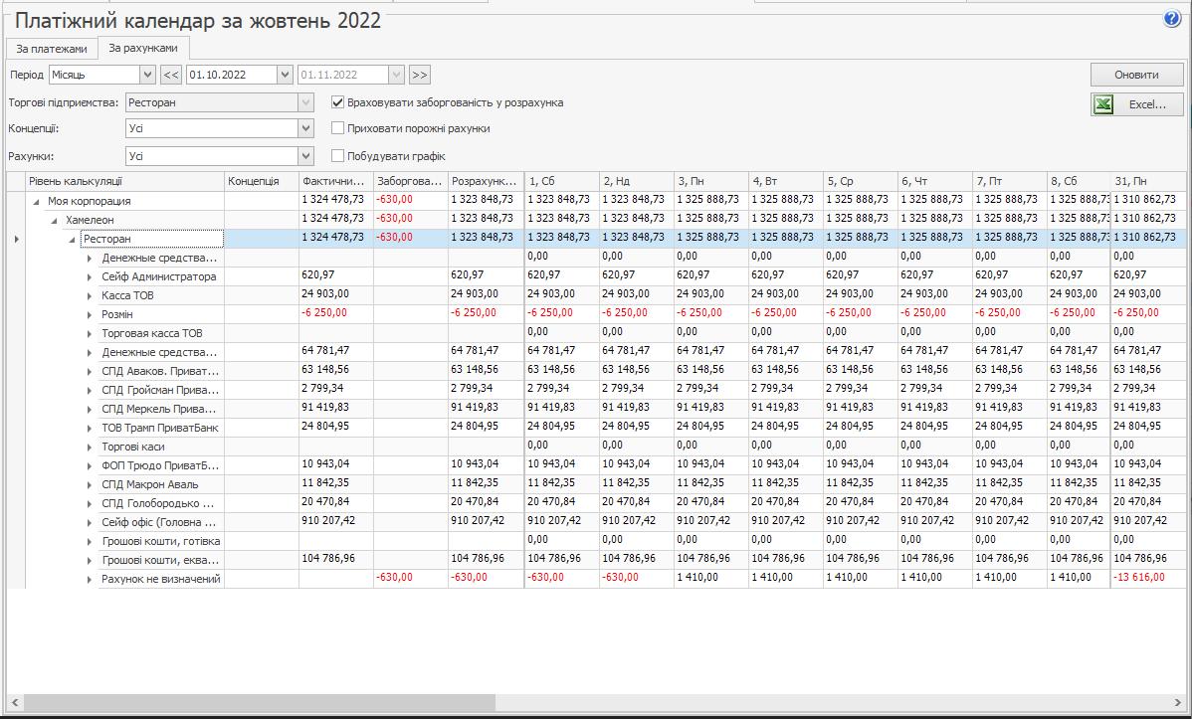Open the Період dropdown
The width and height of the screenshot is (1192, 719).
click(x=148, y=75)
